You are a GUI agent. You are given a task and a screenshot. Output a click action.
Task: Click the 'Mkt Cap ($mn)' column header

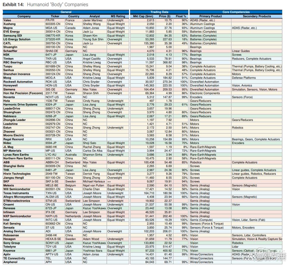(x=143, y=16)
